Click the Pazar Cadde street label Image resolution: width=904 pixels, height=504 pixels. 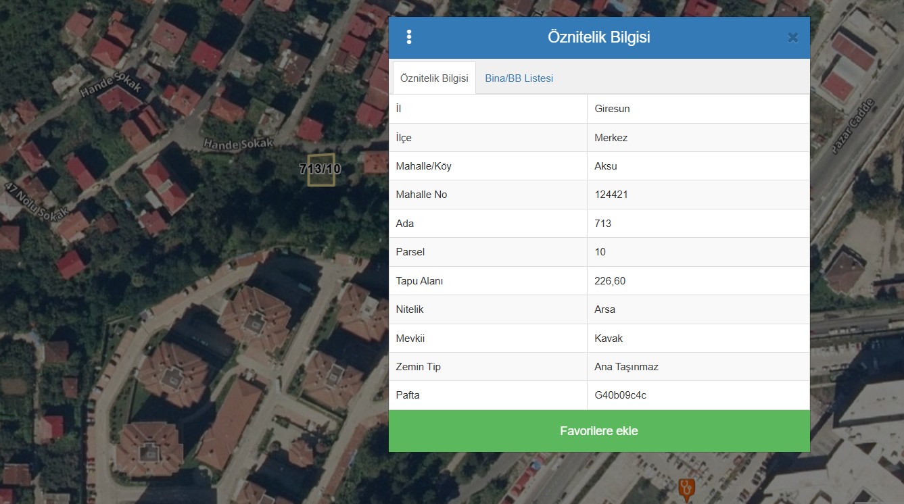(853, 127)
